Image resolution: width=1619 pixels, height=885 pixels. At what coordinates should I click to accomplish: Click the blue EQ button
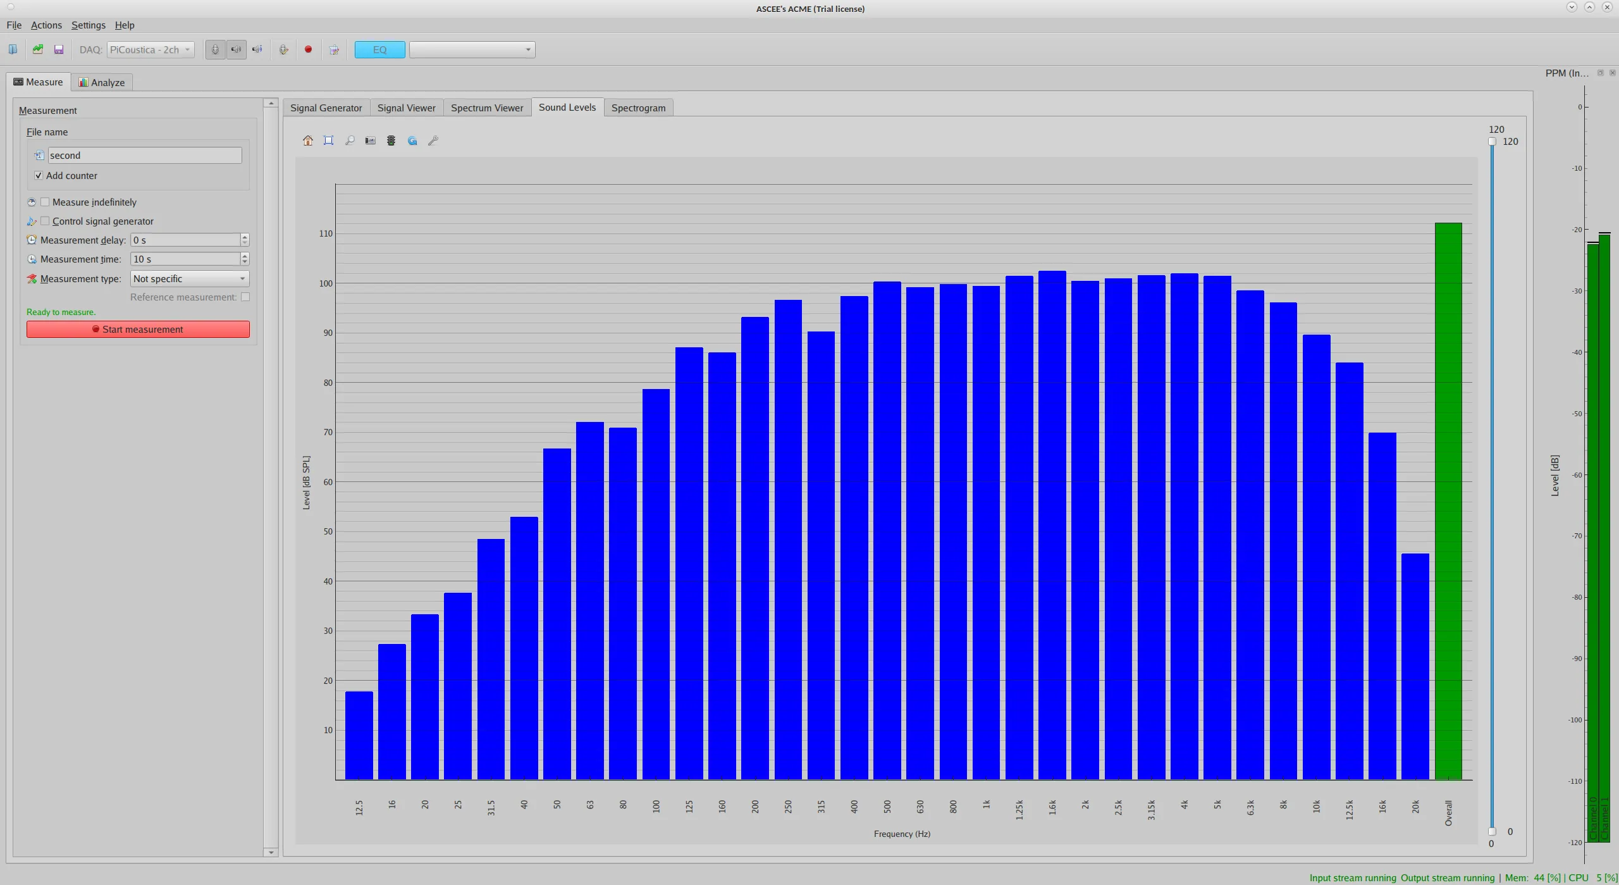click(380, 49)
